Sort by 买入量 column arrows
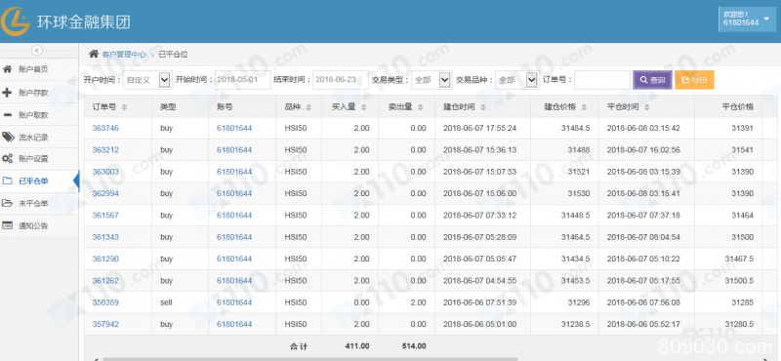The width and height of the screenshot is (781, 361). pyautogui.click(x=364, y=107)
